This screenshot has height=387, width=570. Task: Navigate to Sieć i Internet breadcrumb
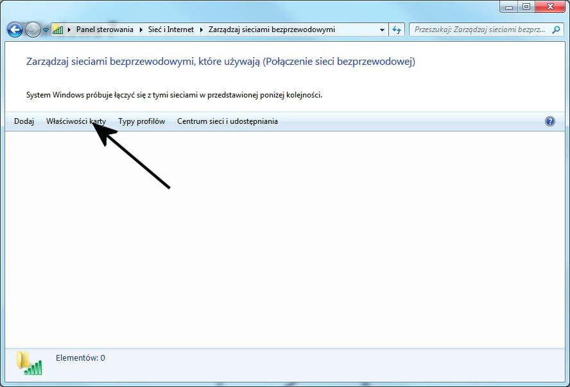[x=171, y=30]
